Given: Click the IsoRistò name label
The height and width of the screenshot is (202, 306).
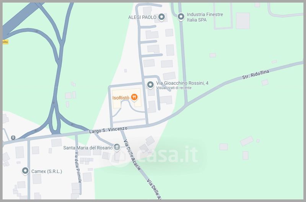Looking at the screenshot, I should coord(121,98).
